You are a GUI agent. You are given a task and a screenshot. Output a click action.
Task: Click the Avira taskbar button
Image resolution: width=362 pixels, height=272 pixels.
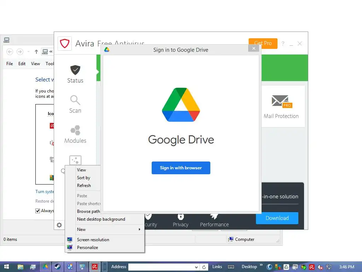tap(95, 267)
